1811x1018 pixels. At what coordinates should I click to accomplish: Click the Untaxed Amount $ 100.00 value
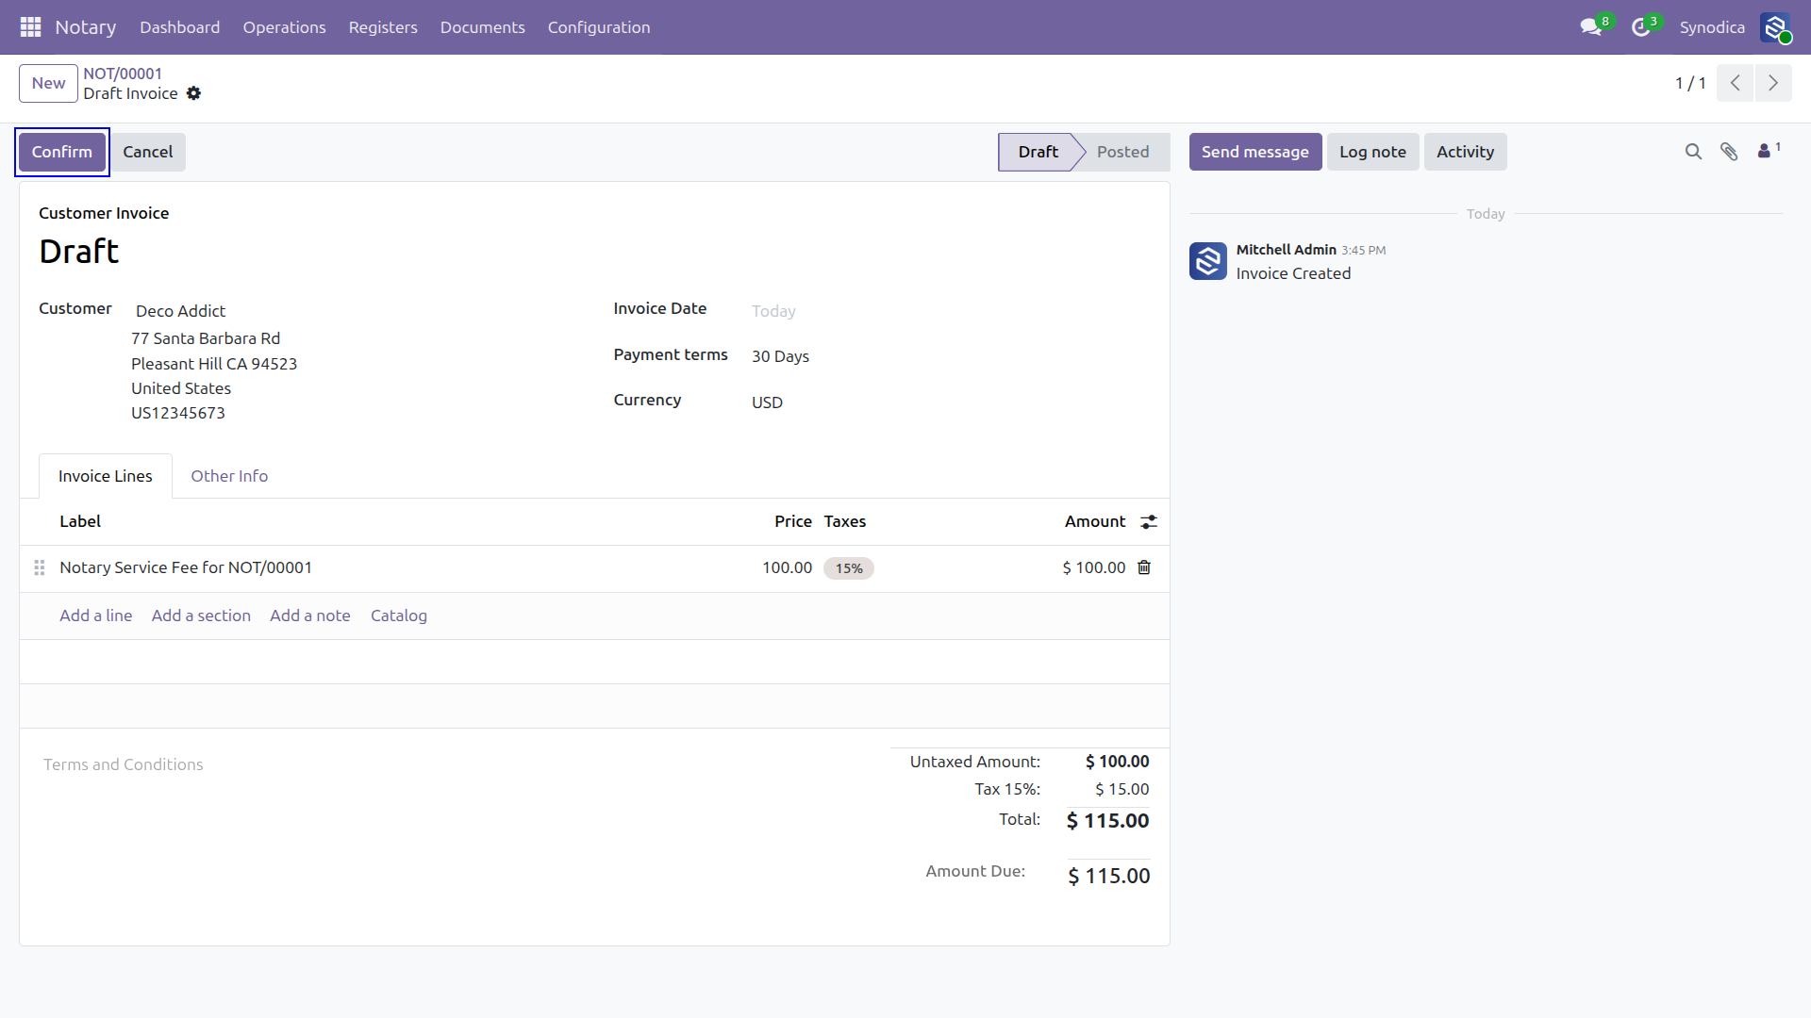click(1117, 762)
